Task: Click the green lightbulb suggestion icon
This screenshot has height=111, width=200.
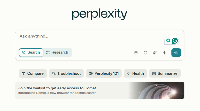Action: click(168, 41)
